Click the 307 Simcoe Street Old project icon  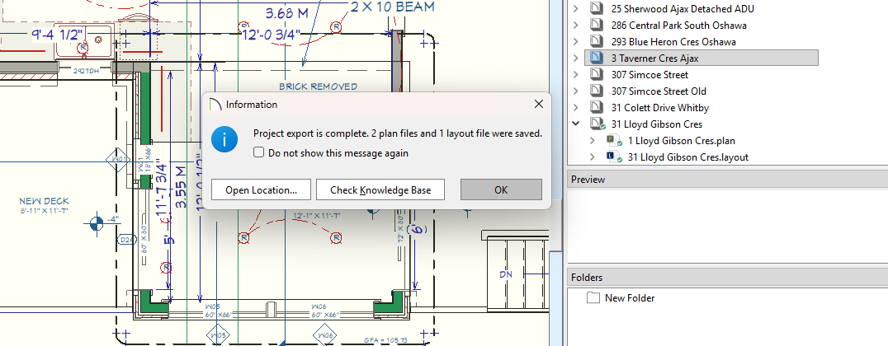pos(598,91)
